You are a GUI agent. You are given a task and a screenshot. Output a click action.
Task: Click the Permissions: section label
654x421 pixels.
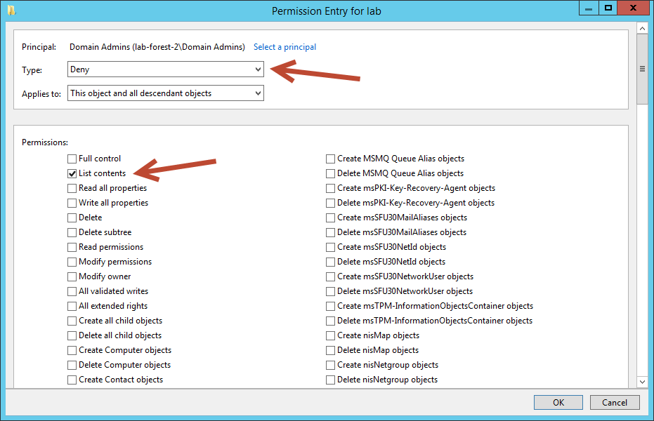tap(45, 142)
